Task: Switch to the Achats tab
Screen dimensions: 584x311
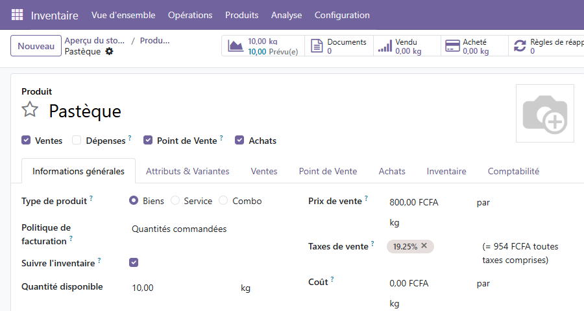Action: coord(392,171)
